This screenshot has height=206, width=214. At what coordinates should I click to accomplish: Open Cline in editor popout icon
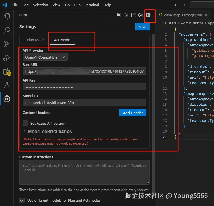coord(133,15)
